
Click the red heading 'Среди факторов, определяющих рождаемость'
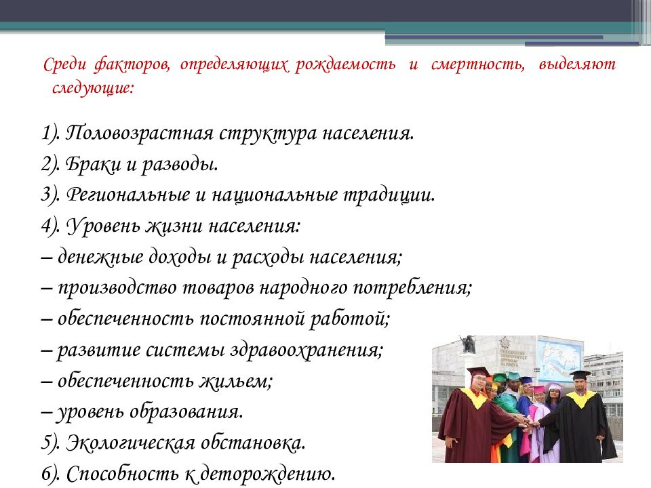click(x=219, y=65)
